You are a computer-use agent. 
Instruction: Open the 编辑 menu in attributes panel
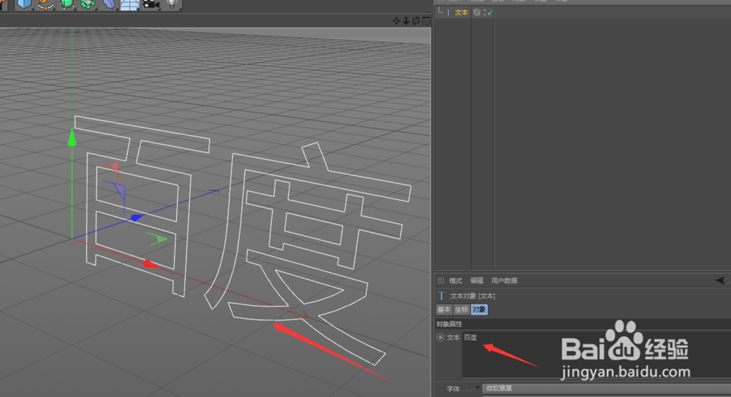[477, 281]
